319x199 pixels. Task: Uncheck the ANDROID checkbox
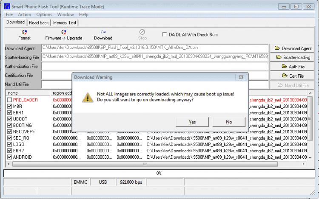[x=9, y=157]
